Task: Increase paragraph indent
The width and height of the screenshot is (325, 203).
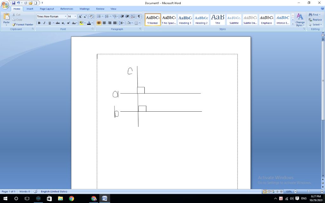Action: click(127, 16)
